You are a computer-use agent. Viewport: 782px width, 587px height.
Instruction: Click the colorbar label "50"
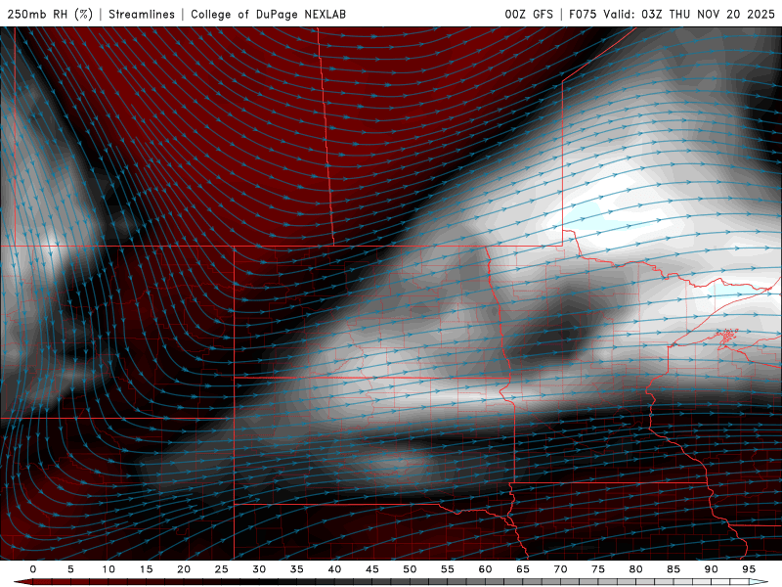(410, 569)
